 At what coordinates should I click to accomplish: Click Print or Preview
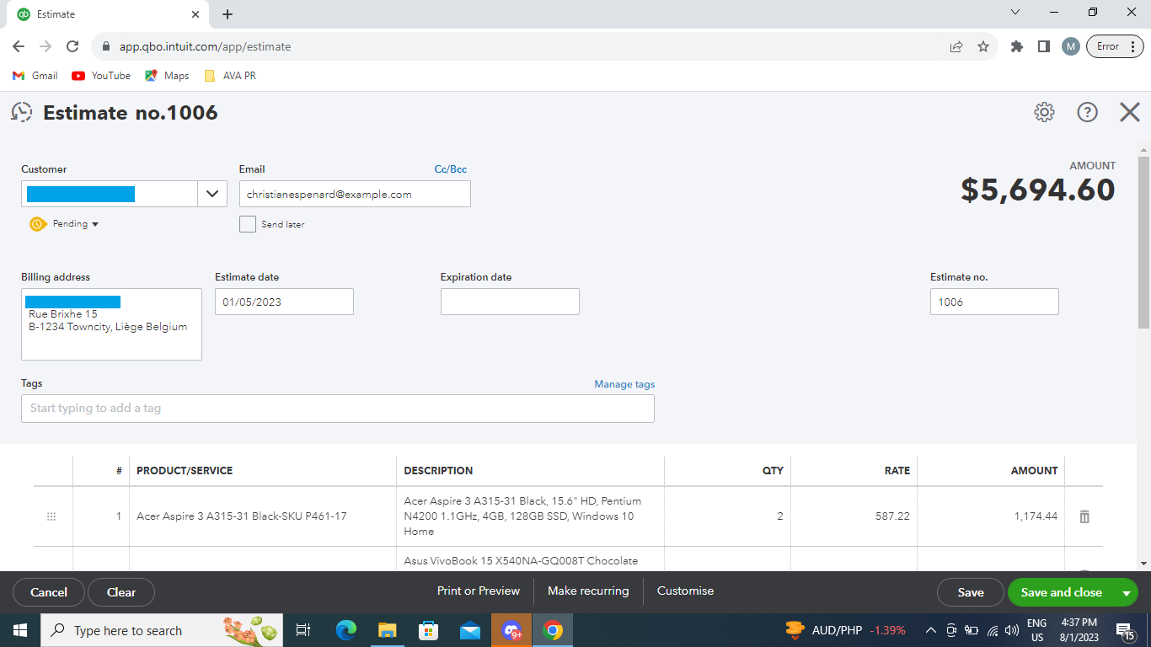pos(479,591)
